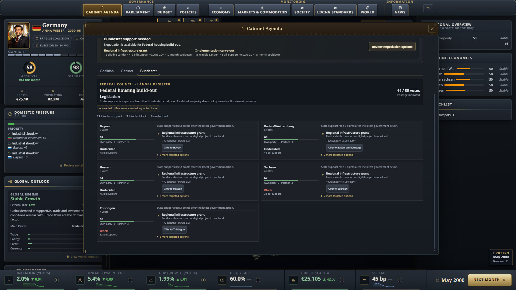Viewport: 516px width, 290px height.
Task: Click the collapse icon beside News
Action: [428, 8]
